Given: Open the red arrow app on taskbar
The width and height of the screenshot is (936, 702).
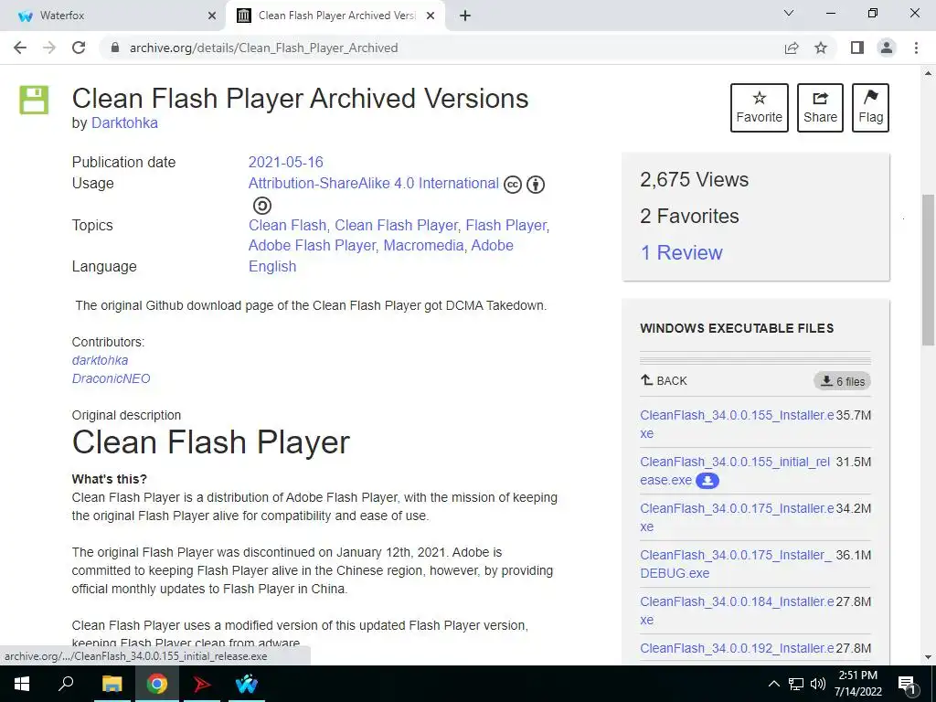Looking at the screenshot, I should click(202, 684).
